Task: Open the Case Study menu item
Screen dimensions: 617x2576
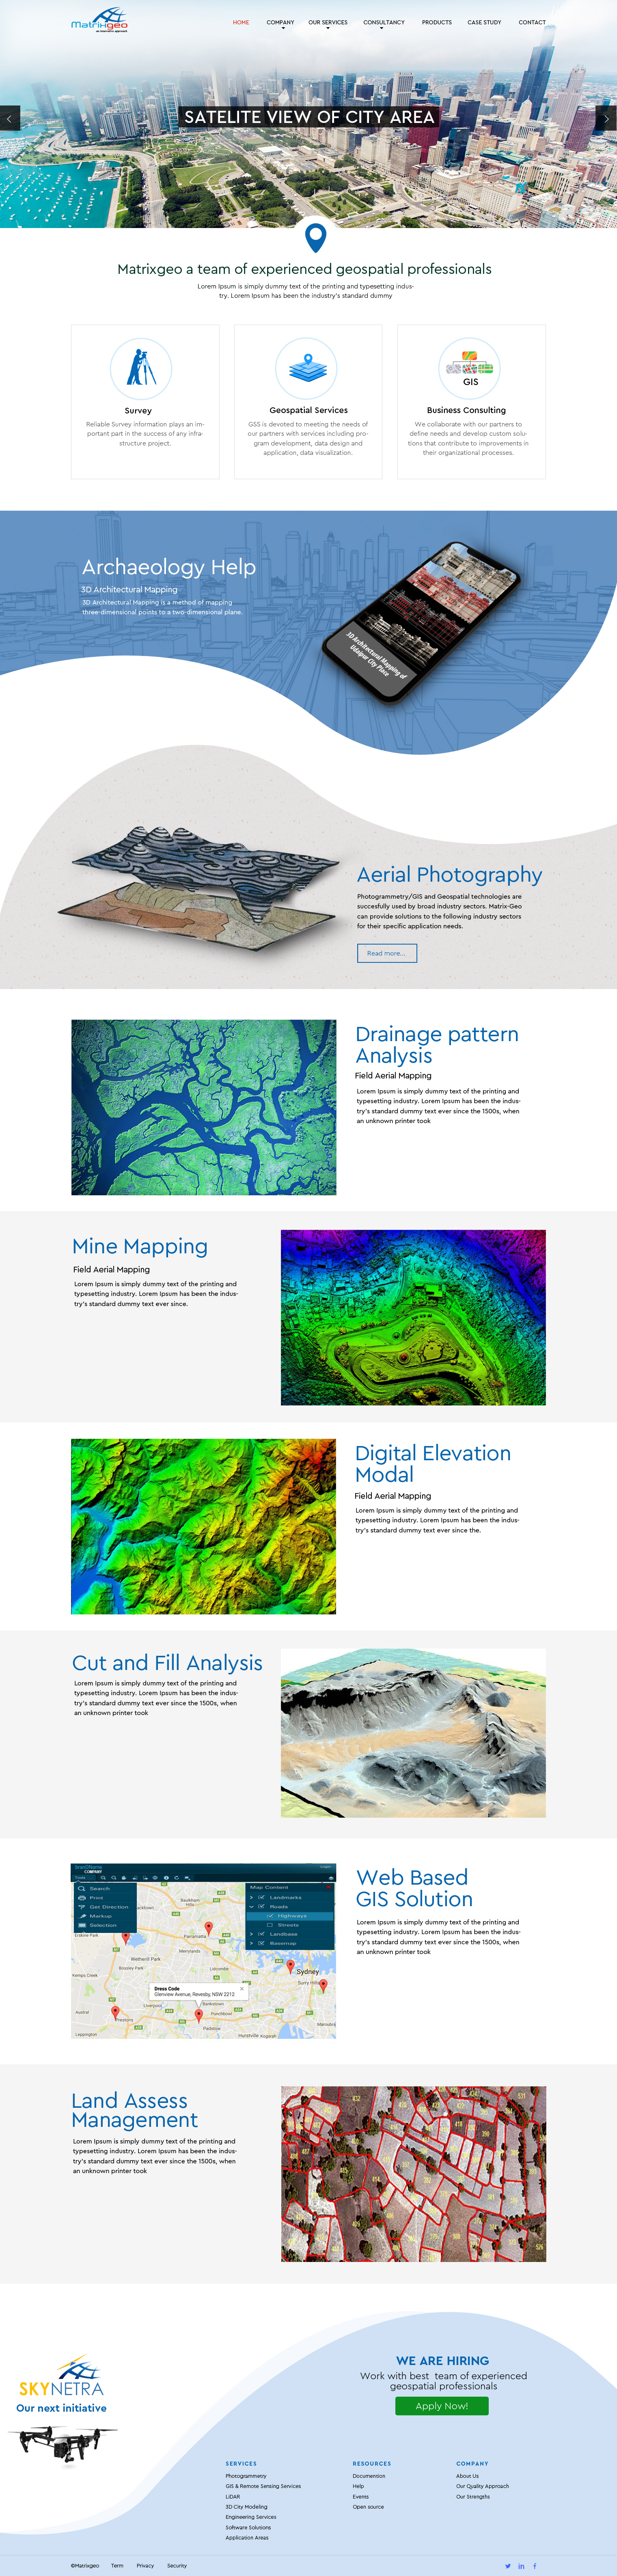Action: (x=484, y=22)
